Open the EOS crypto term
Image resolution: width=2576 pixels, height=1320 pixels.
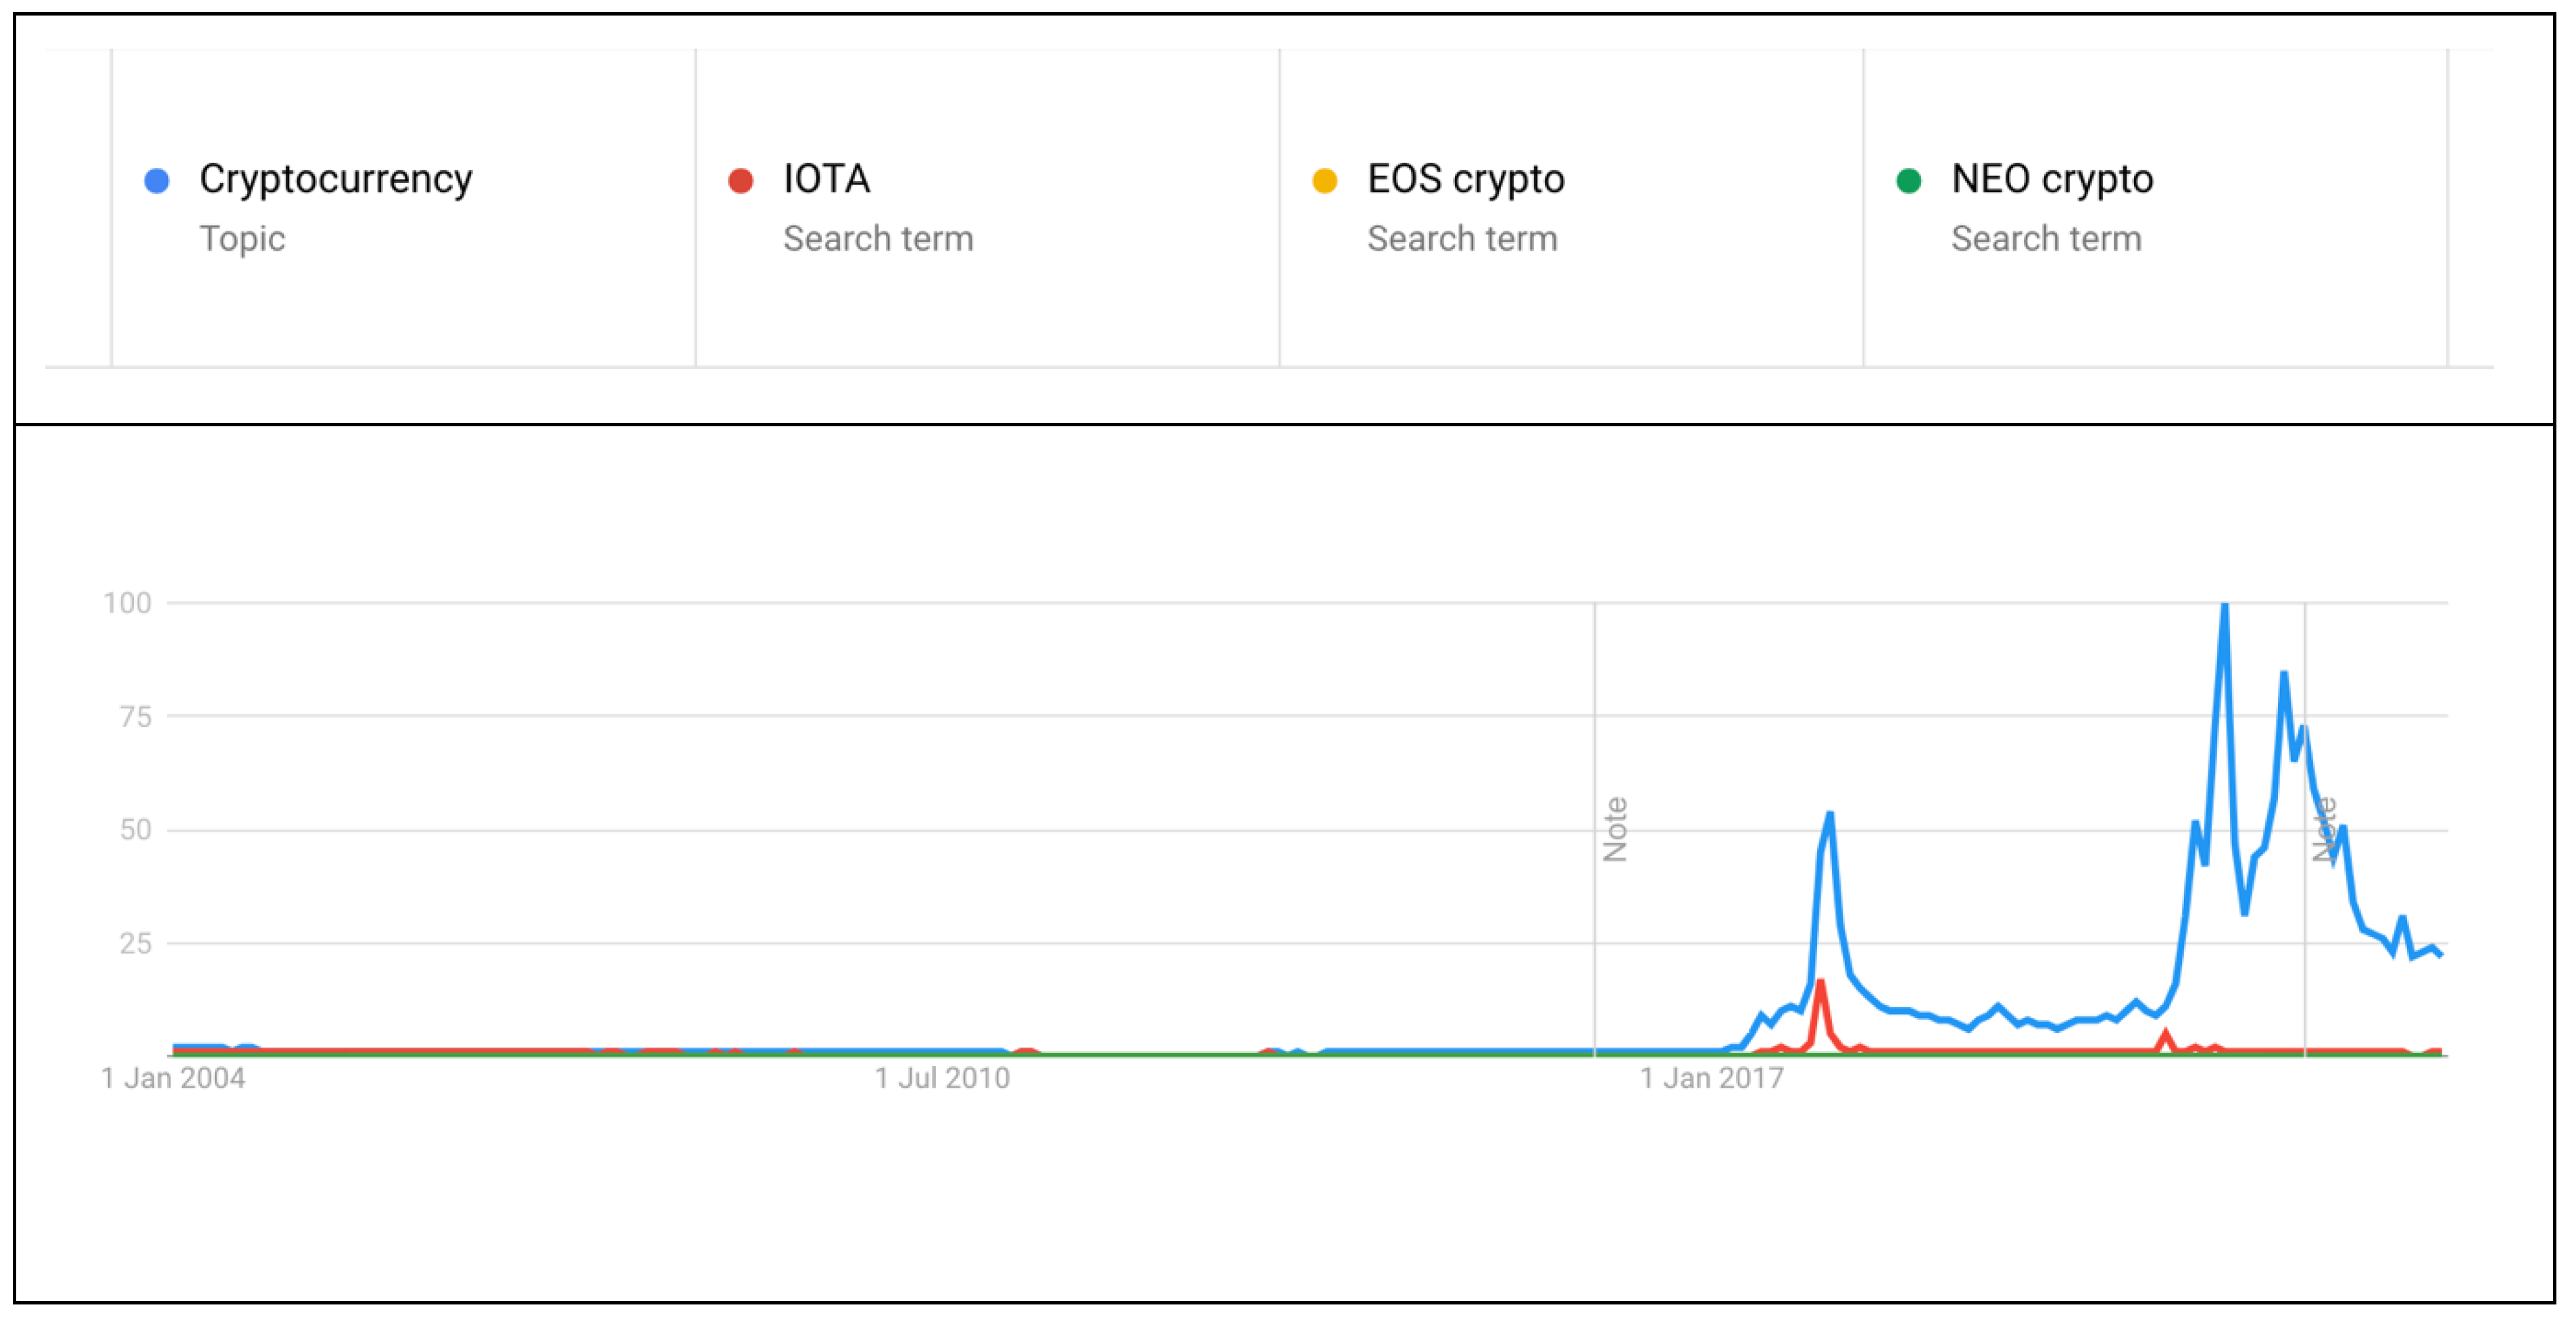coord(1465,180)
